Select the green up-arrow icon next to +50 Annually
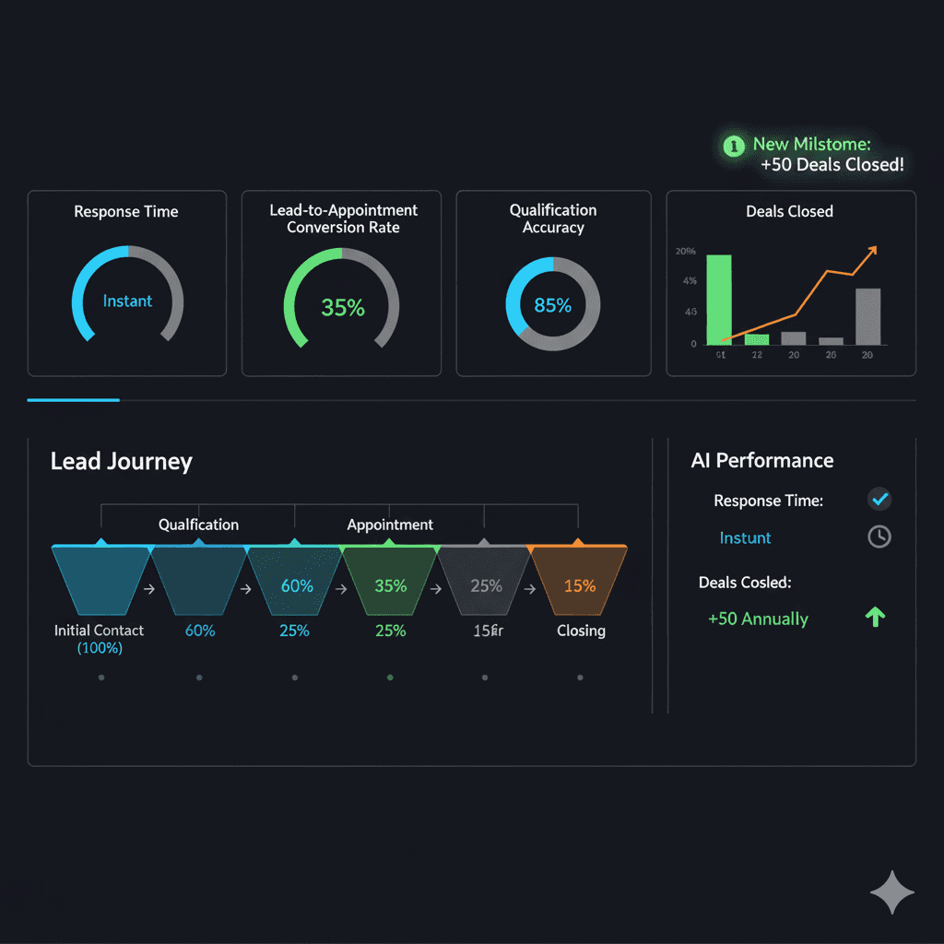The height and width of the screenshot is (944, 944). (x=874, y=617)
